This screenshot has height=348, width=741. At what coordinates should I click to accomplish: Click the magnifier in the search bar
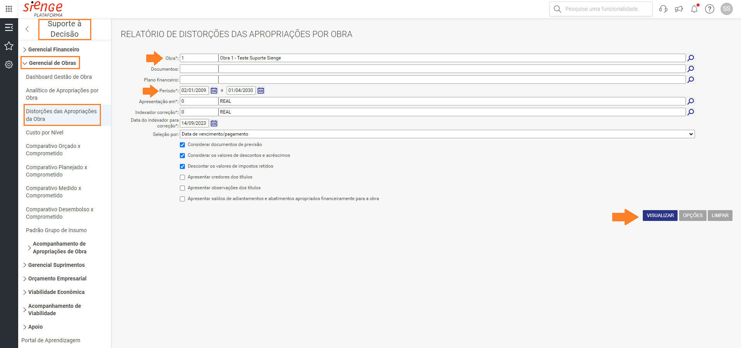point(557,9)
